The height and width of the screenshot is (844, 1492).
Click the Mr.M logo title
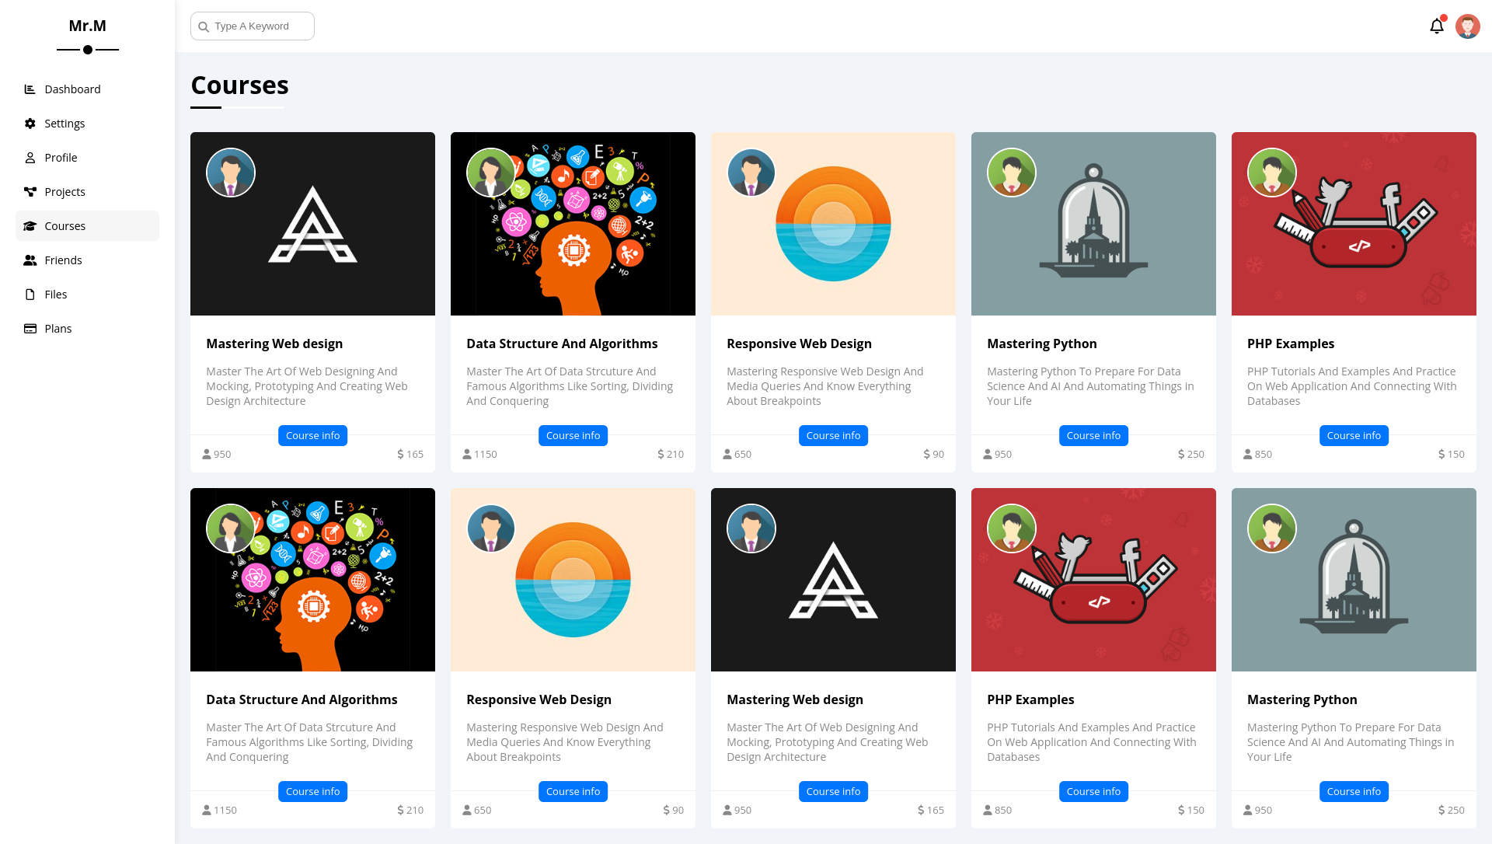click(x=87, y=26)
